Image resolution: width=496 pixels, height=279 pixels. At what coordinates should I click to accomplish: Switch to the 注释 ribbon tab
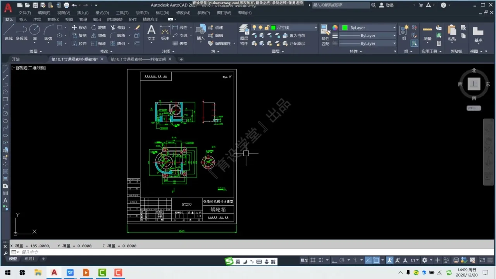coord(37,19)
